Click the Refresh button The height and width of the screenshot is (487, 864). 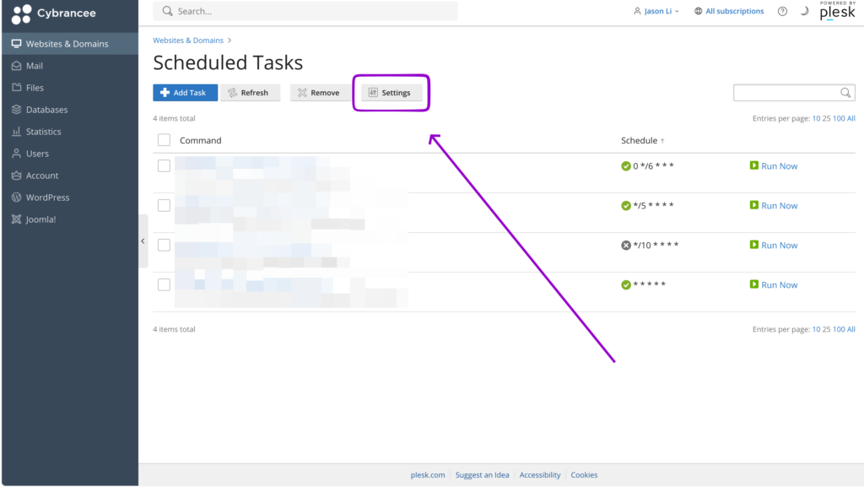tap(250, 93)
